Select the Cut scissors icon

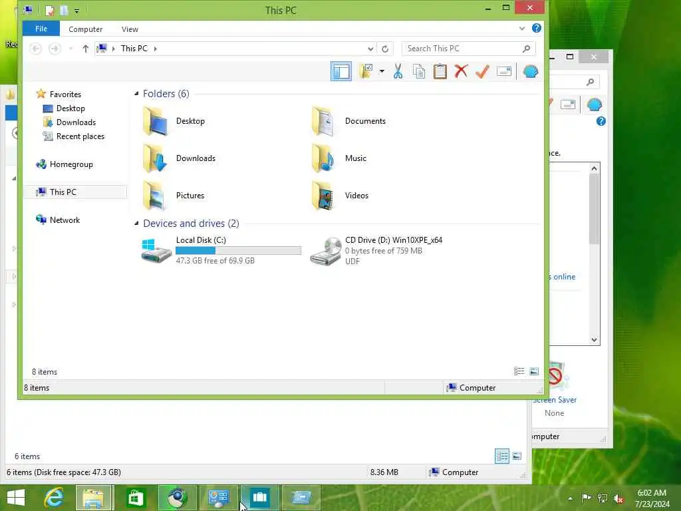pyautogui.click(x=398, y=71)
